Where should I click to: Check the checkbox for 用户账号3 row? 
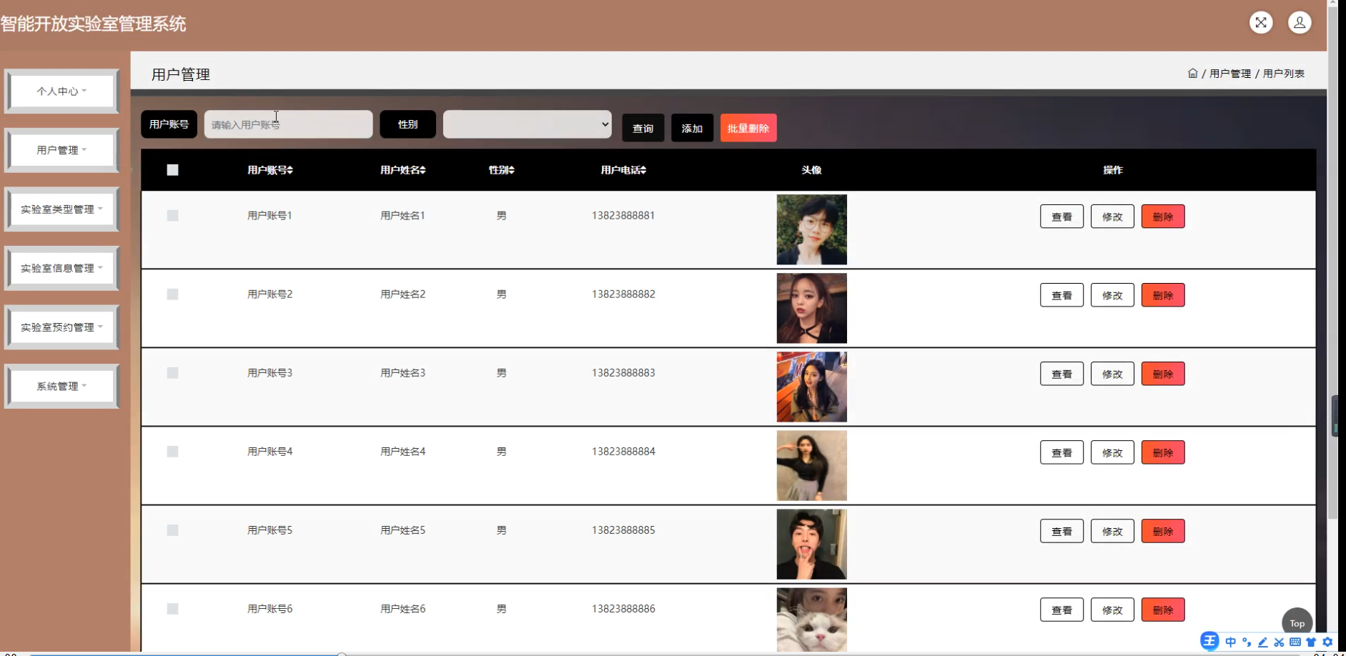(172, 373)
